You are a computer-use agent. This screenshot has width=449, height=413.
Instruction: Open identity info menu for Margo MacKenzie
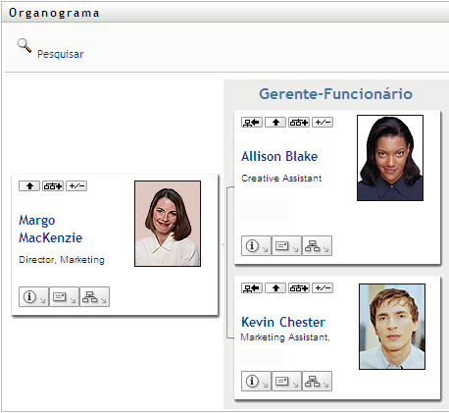[33, 297]
